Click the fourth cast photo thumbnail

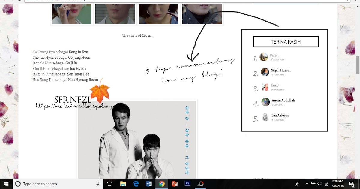pos(202,14)
